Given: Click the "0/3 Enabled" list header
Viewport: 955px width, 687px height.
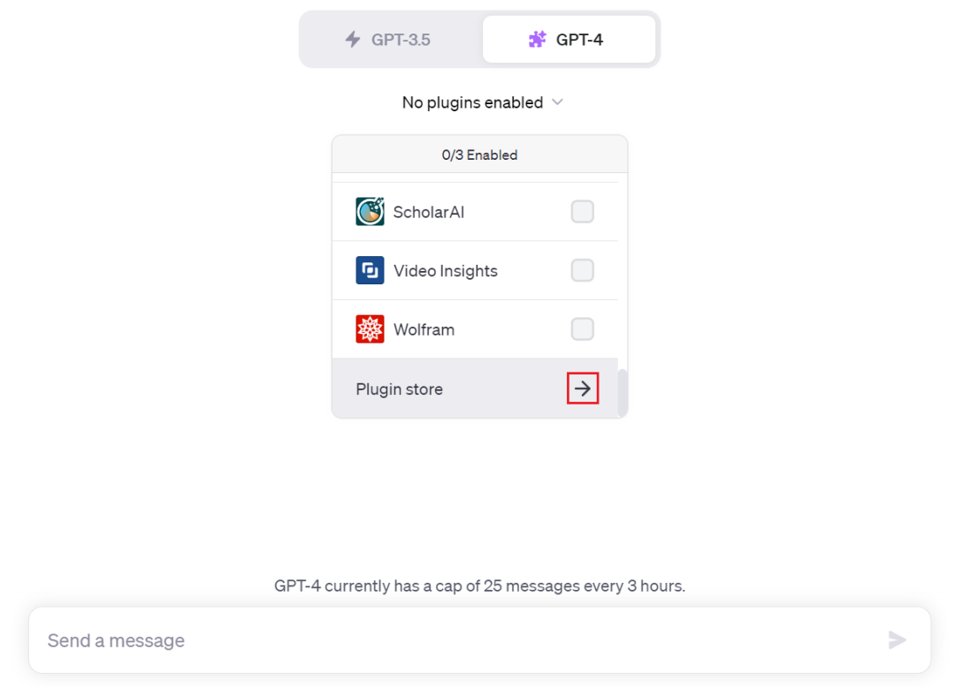Looking at the screenshot, I should pyautogui.click(x=479, y=155).
